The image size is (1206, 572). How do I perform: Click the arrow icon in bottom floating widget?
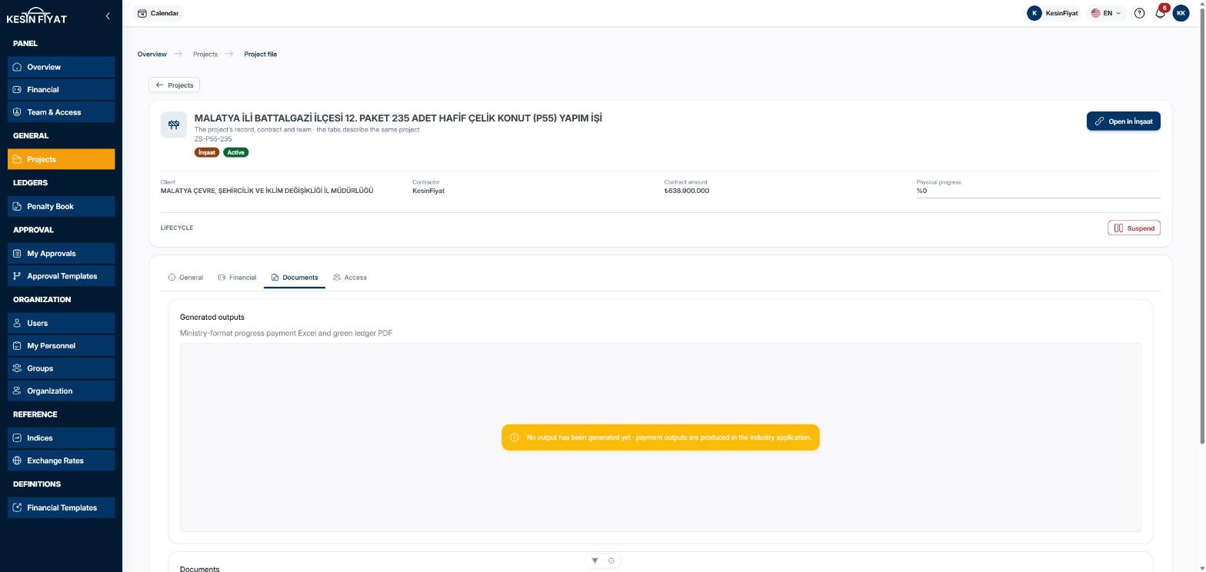coord(595,560)
